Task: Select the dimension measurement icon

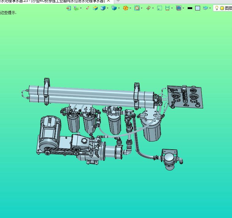Action: (x=167, y=8)
